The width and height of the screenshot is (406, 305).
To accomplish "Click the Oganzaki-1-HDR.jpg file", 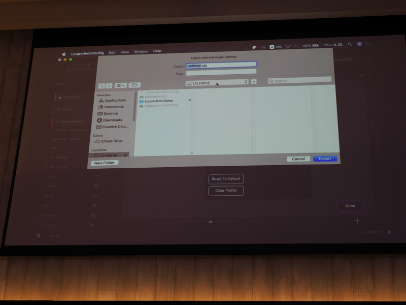I will 161,106.
